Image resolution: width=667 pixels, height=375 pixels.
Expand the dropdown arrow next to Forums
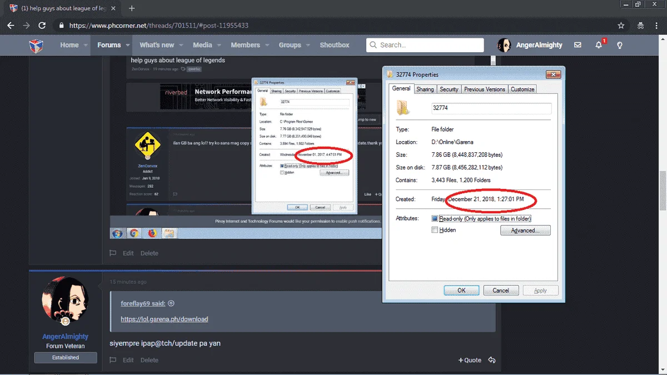click(x=128, y=46)
